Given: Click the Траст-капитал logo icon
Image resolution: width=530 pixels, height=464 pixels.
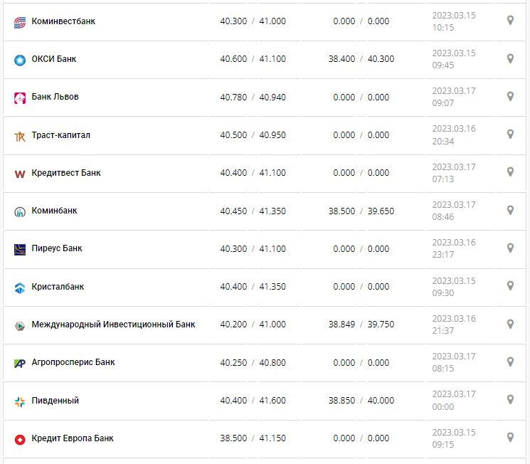Looking at the screenshot, I should [x=20, y=136].
